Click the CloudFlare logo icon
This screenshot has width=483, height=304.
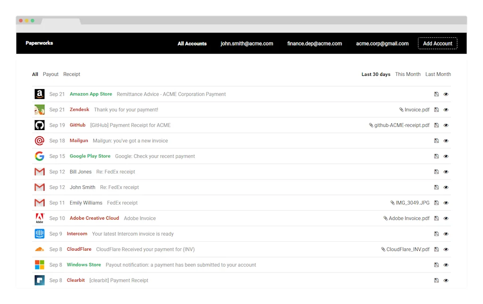[x=39, y=249]
